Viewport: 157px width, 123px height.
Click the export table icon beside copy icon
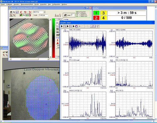point(17,12)
